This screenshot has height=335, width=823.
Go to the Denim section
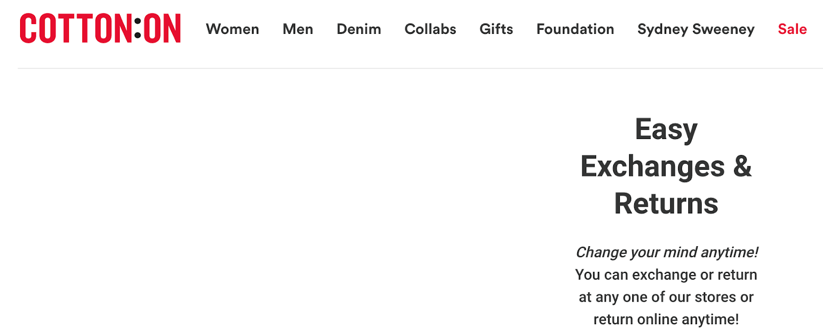coord(359,29)
